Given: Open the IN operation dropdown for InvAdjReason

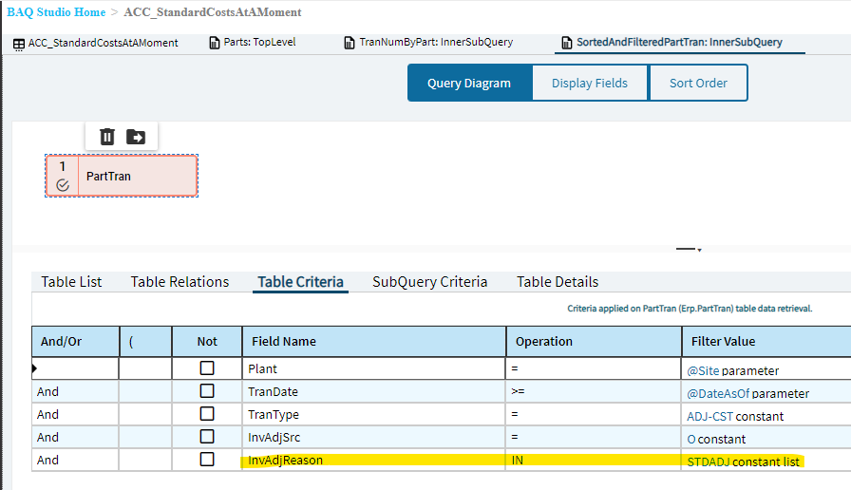Looking at the screenshot, I should pyautogui.click(x=593, y=461).
